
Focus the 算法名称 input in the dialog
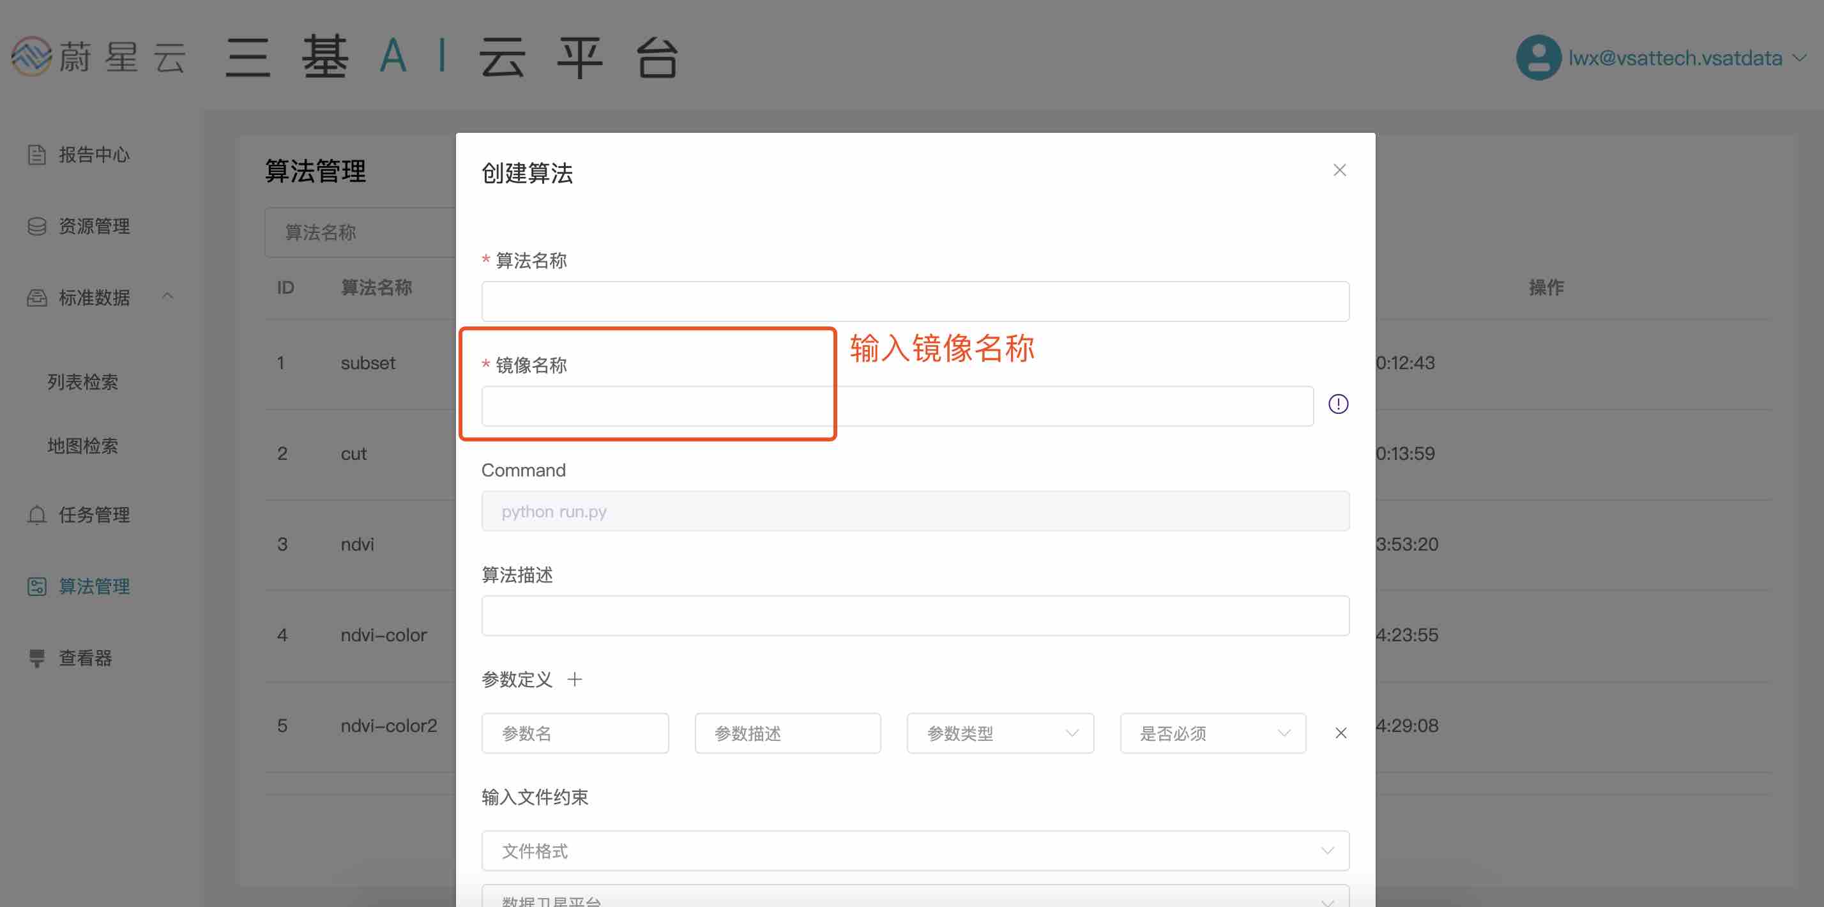(915, 301)
